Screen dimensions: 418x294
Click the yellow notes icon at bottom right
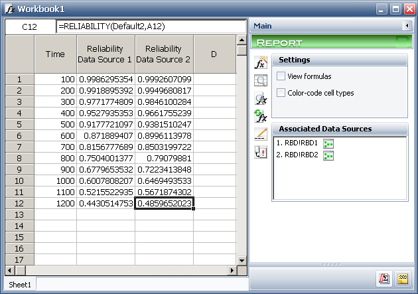(403, 279)
